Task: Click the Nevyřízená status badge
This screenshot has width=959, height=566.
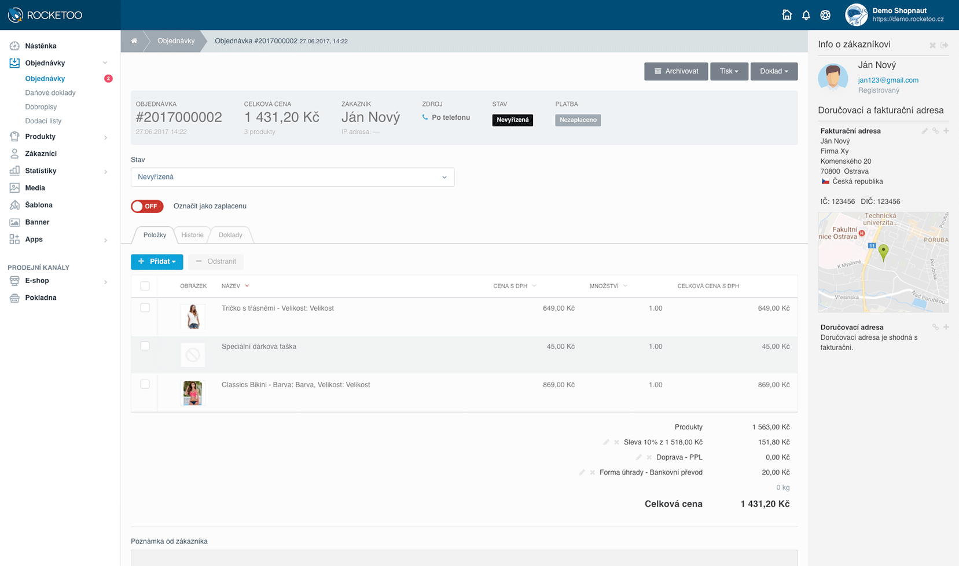Action: pos(512,120)
